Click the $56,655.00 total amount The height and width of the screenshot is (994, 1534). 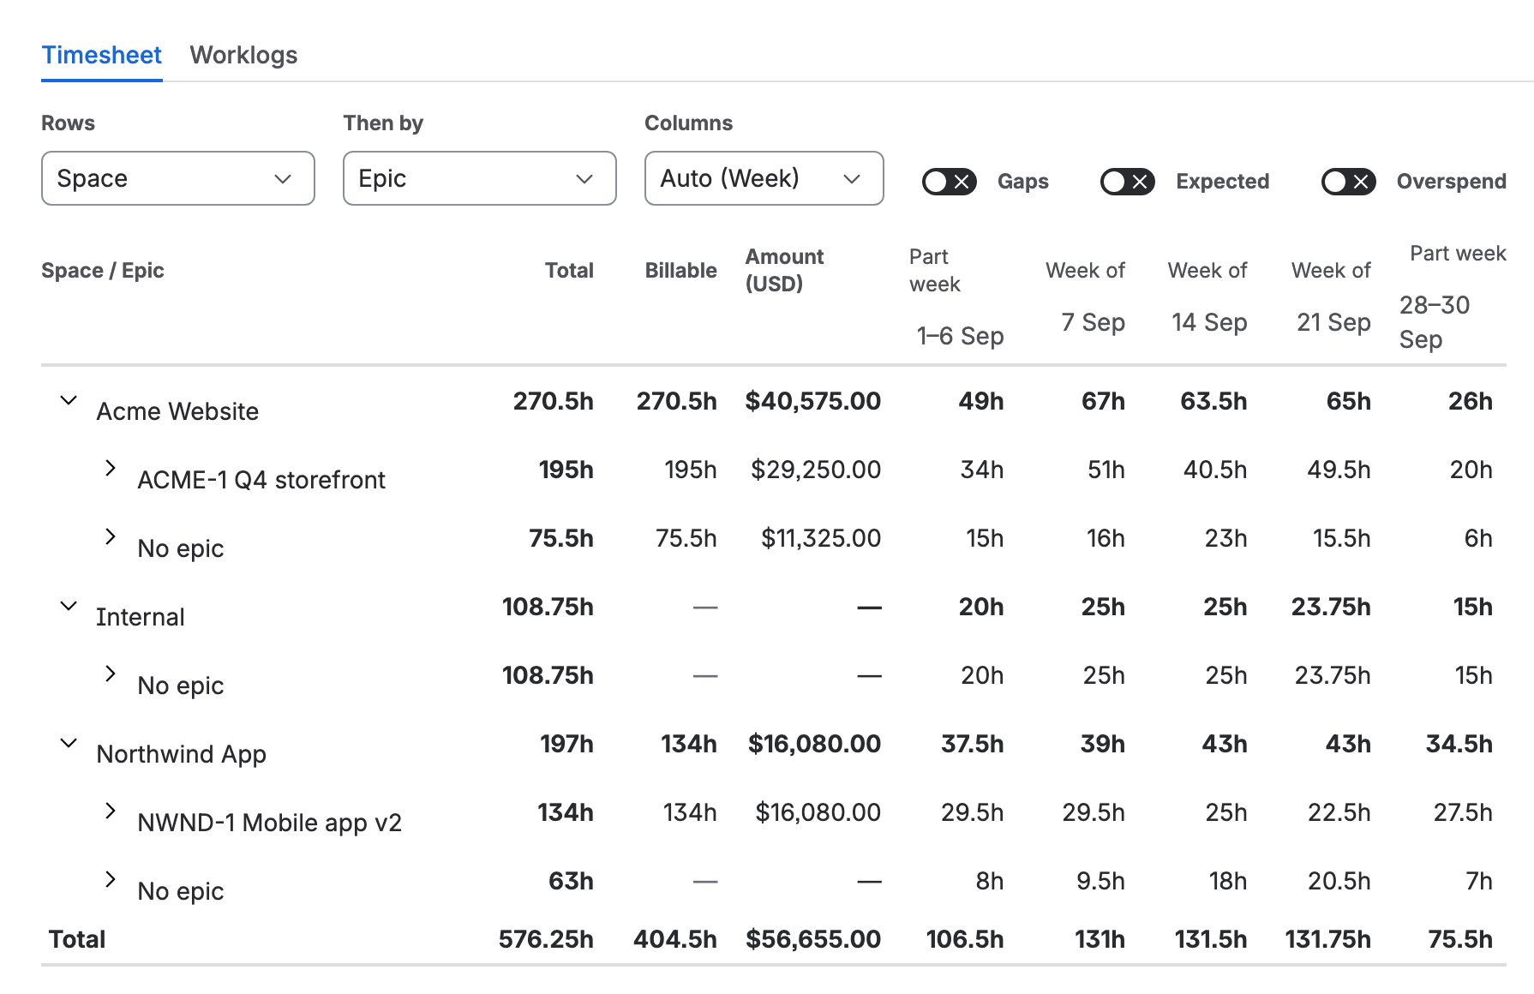pos(813,939)
